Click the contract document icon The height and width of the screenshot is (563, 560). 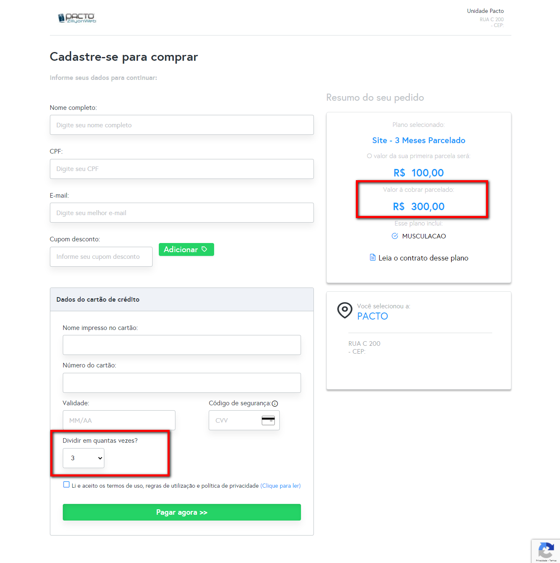[x=373, y=258]
